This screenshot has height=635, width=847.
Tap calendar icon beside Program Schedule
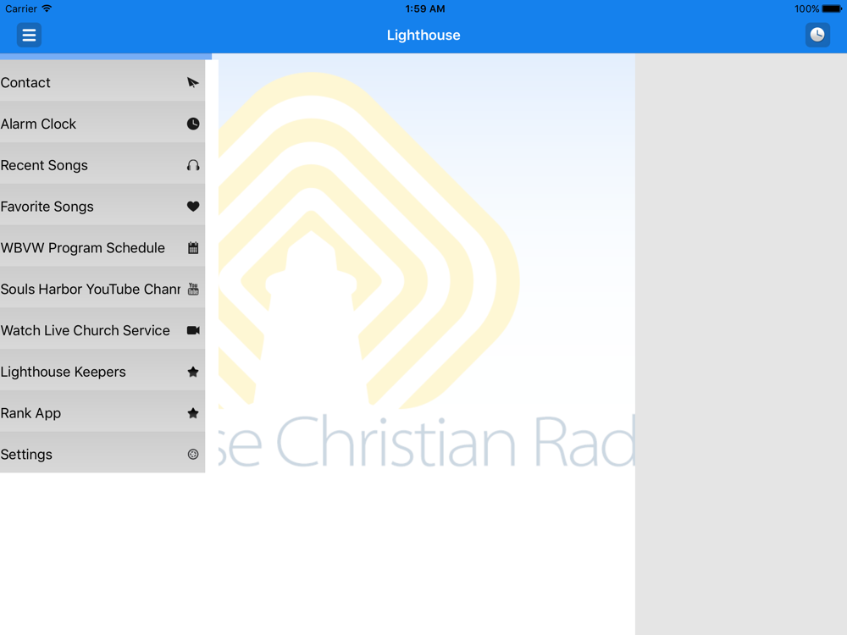(193, 248)
